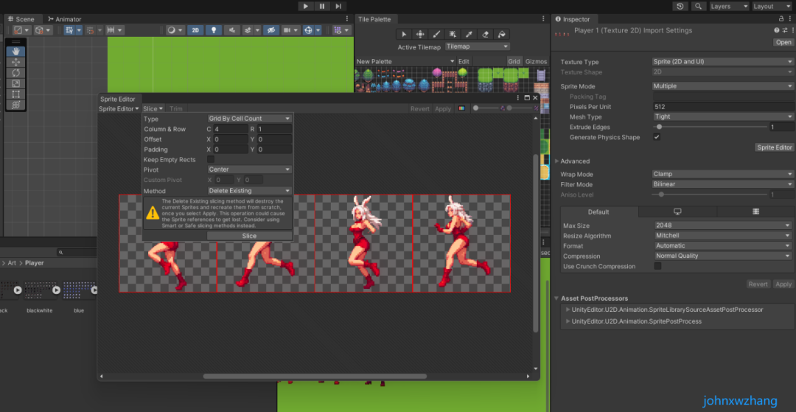Click Apply button at Inspector bottom
796x412 pixels.
click(x=783, y=284)
